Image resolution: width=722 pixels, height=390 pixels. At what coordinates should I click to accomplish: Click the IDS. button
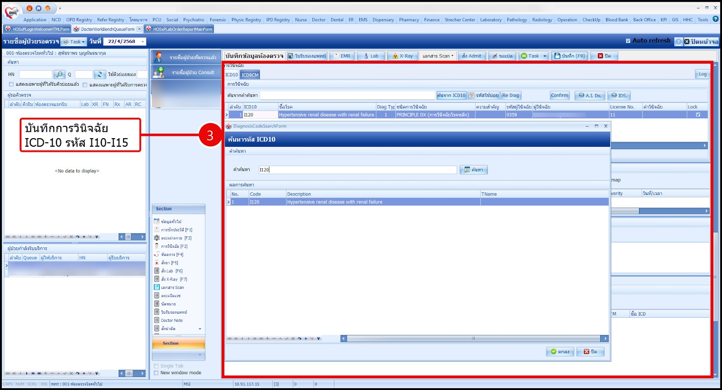(619, 95)
